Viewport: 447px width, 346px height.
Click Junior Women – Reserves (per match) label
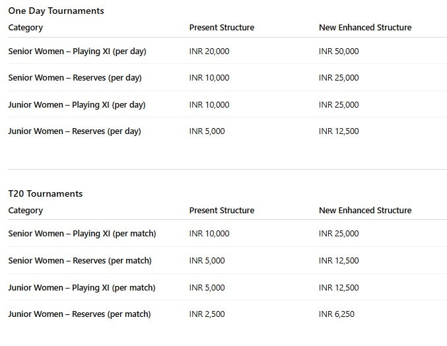[x=79, y=314]
